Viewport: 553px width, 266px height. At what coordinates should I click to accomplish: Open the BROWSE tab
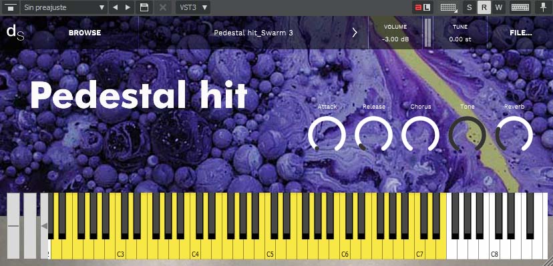point(85,33)
